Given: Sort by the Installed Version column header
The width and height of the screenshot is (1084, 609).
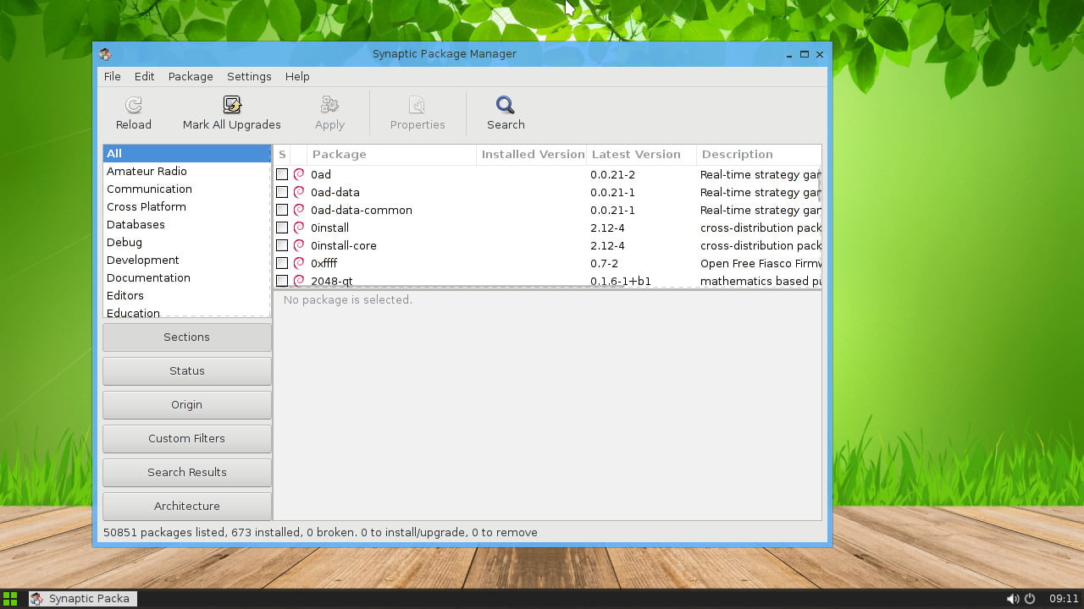Looking at the screenshot, I should 532,155.
